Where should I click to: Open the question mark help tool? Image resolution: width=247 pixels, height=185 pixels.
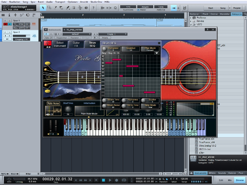[94, 8]
